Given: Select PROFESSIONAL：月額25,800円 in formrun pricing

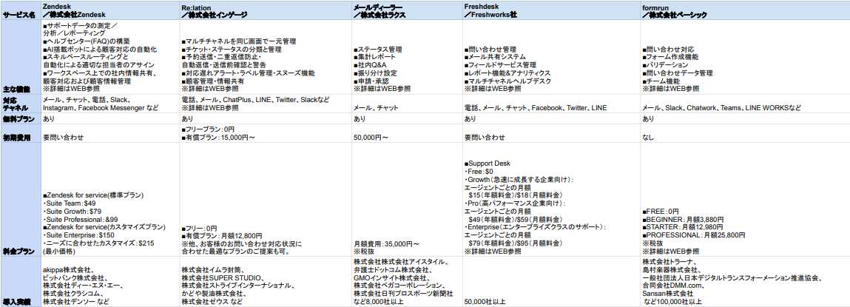Looking at the screenshot, I should point(694,235).
